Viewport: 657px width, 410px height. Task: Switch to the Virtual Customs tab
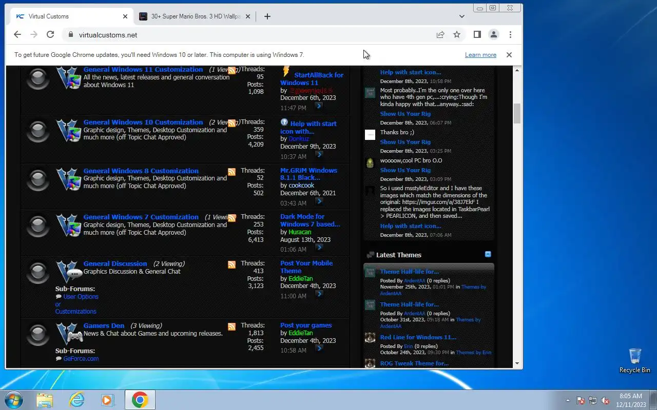tap(71, 16)
